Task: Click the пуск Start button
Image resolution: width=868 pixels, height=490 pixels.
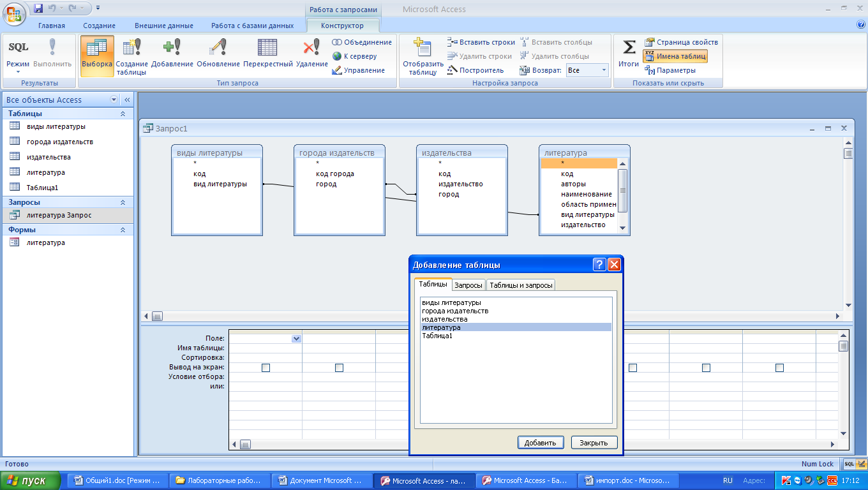Action: click(x=31, y=480)
